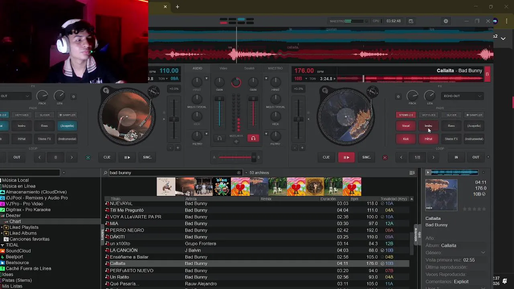Viewport: 514px width, 289px height.
Task: Click the crossfader handle
Action: [254, 157]
